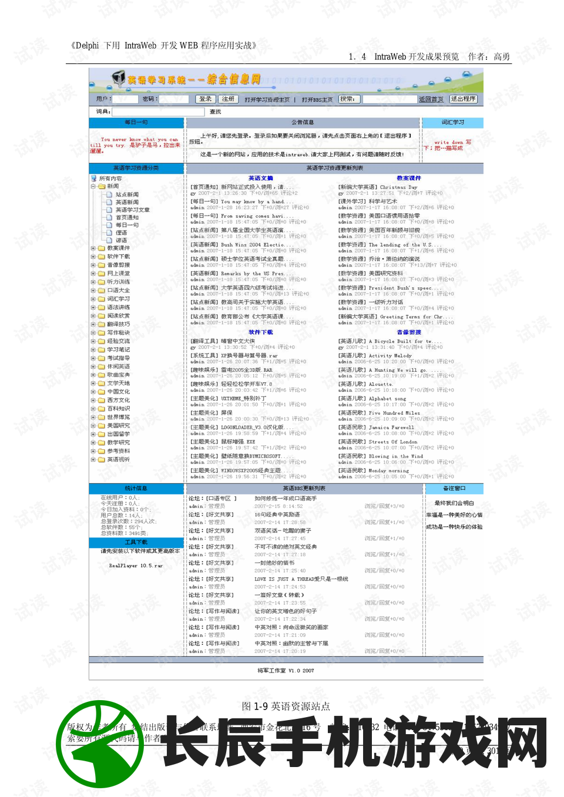
Task: Click RealPlayer 10.5.rar download link
Action: click(x=136, y=566)
